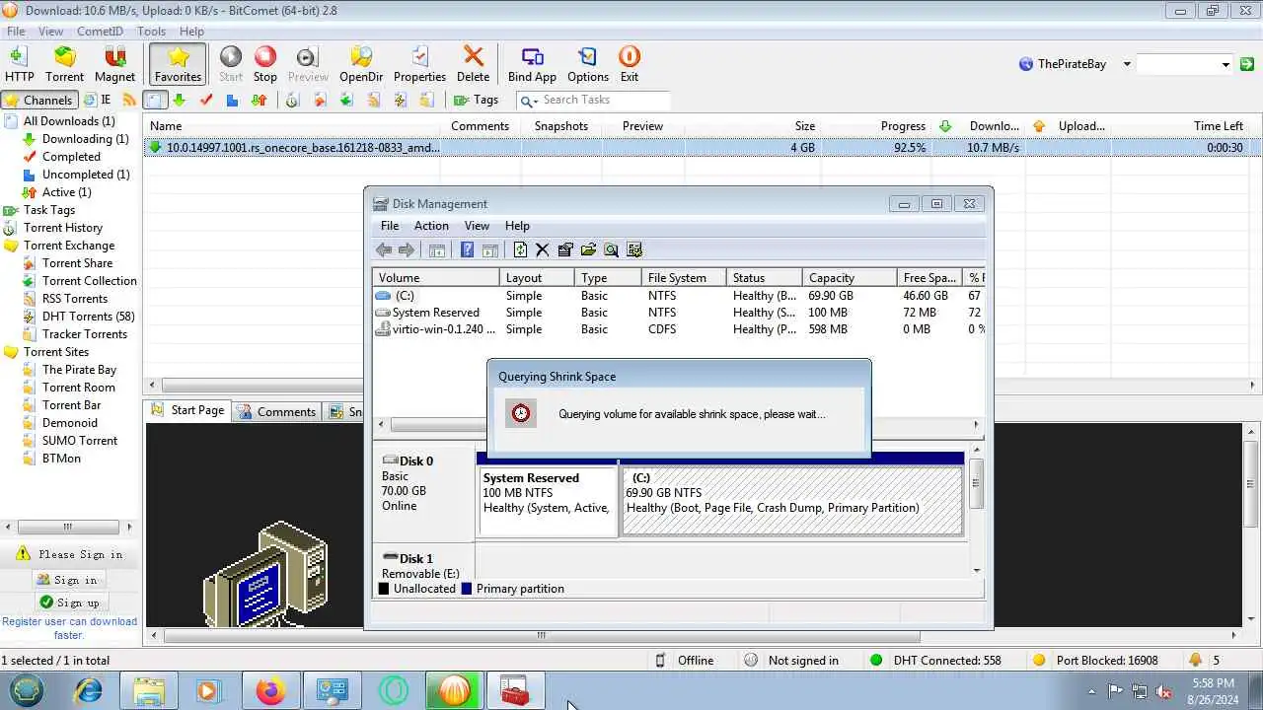Click the DHT Connected: 558 status entry

pyautogui.click(x=935, y=661)
